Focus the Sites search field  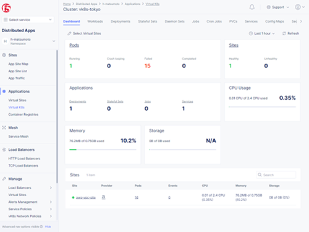[x=276, y=175]
